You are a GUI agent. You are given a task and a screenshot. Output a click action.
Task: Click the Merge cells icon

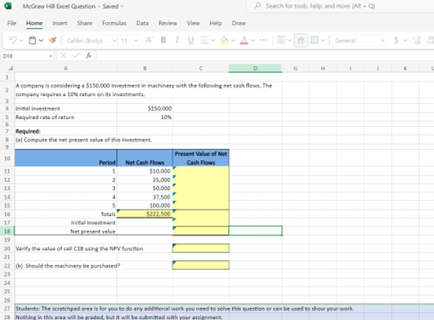tap(314, 40)
